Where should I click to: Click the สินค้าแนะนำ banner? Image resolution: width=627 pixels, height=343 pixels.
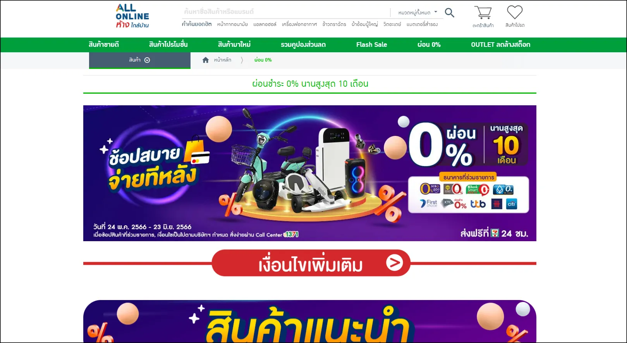pos(310,321)
